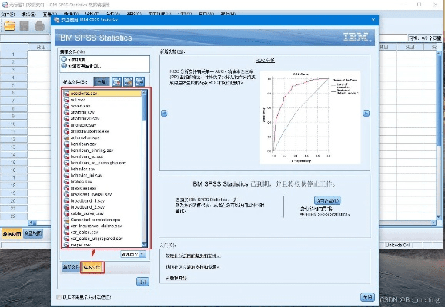The width and height of the screenshot is (445, 307).
Task: Select cable_survey.sav in the file list
Action: 102,213
